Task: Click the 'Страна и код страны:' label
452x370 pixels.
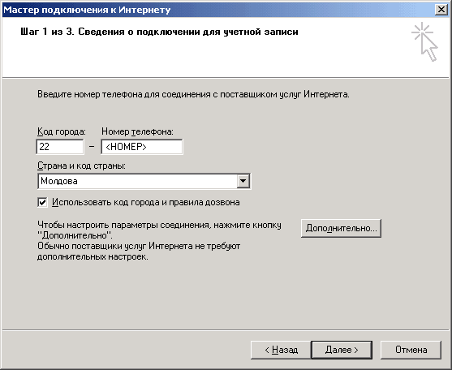Action: tap(82, 166)
